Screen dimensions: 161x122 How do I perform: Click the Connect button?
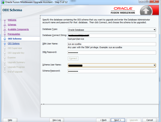[x=73, y=58]
